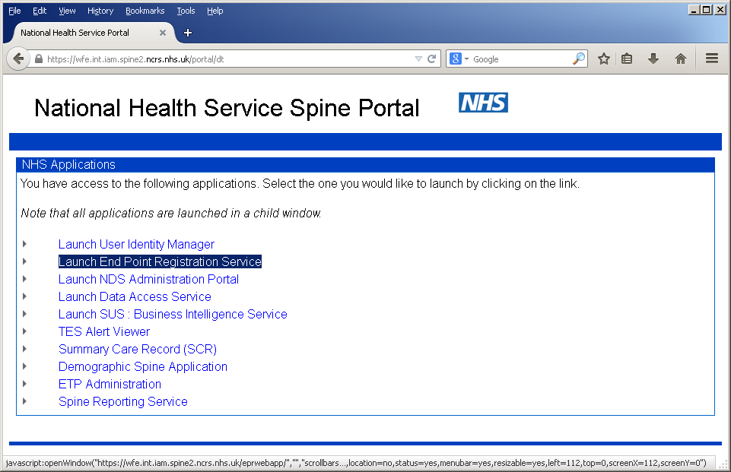Open the Google search engine selector
731x472 pixels.
coord(459,59)
